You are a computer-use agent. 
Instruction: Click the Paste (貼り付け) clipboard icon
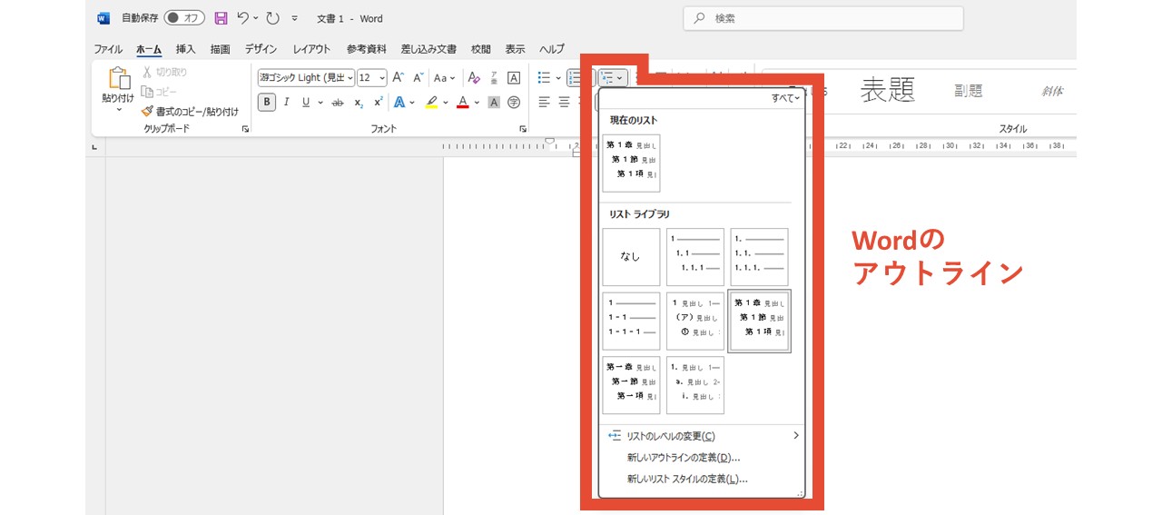(x=119, y=79)
